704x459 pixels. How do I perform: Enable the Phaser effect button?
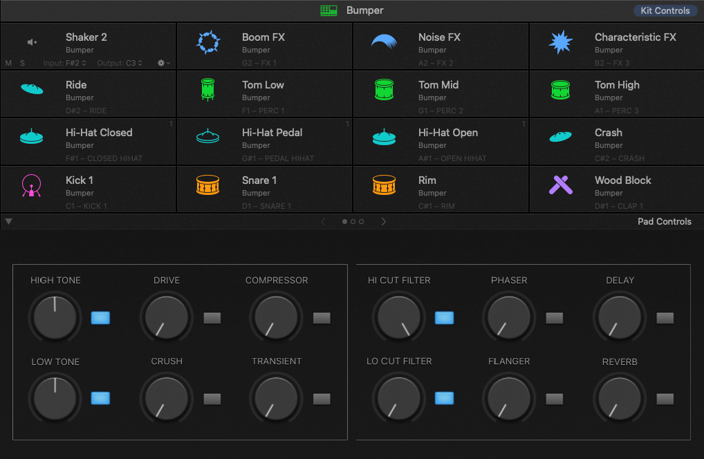(555, 318)
